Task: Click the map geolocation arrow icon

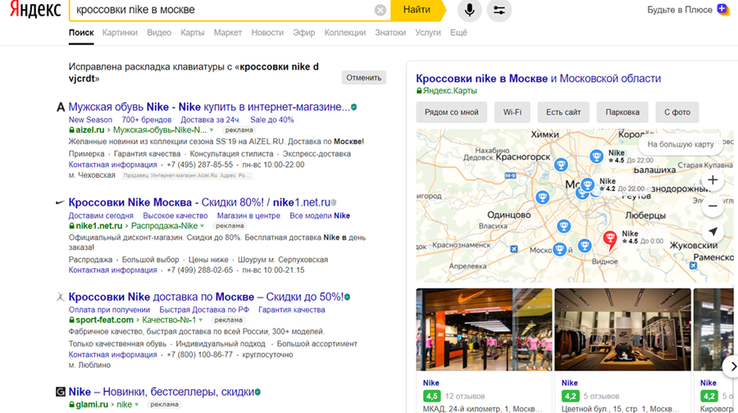Action: click(713, 232)
